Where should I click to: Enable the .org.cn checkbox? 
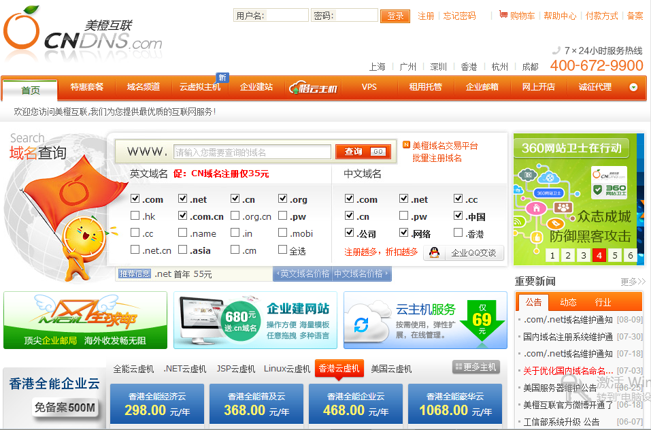[235, 216]
